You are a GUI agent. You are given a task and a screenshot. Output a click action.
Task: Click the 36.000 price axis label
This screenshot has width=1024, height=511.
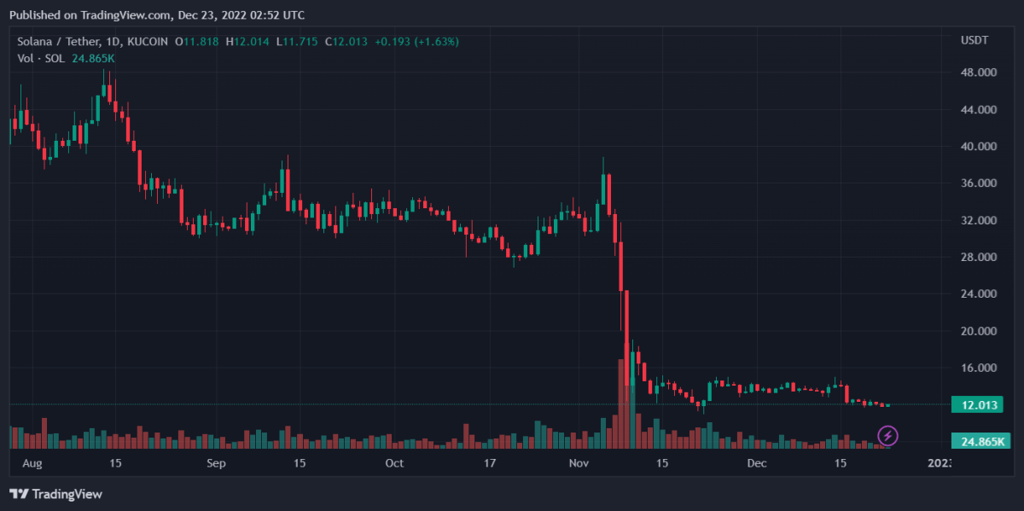click(x=979, y=183)
